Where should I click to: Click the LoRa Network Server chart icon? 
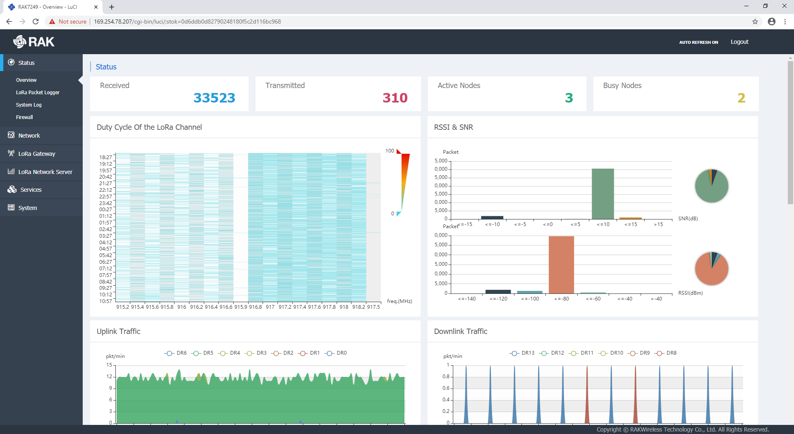(x=11, y=172)
